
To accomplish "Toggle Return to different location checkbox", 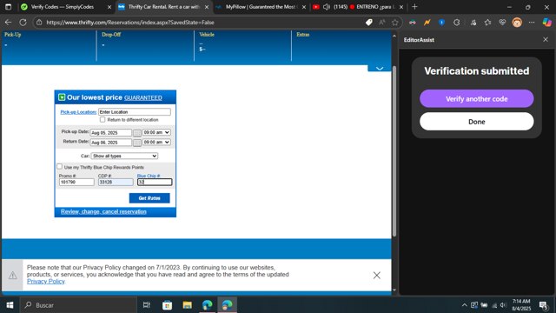I will pos(103,120).
